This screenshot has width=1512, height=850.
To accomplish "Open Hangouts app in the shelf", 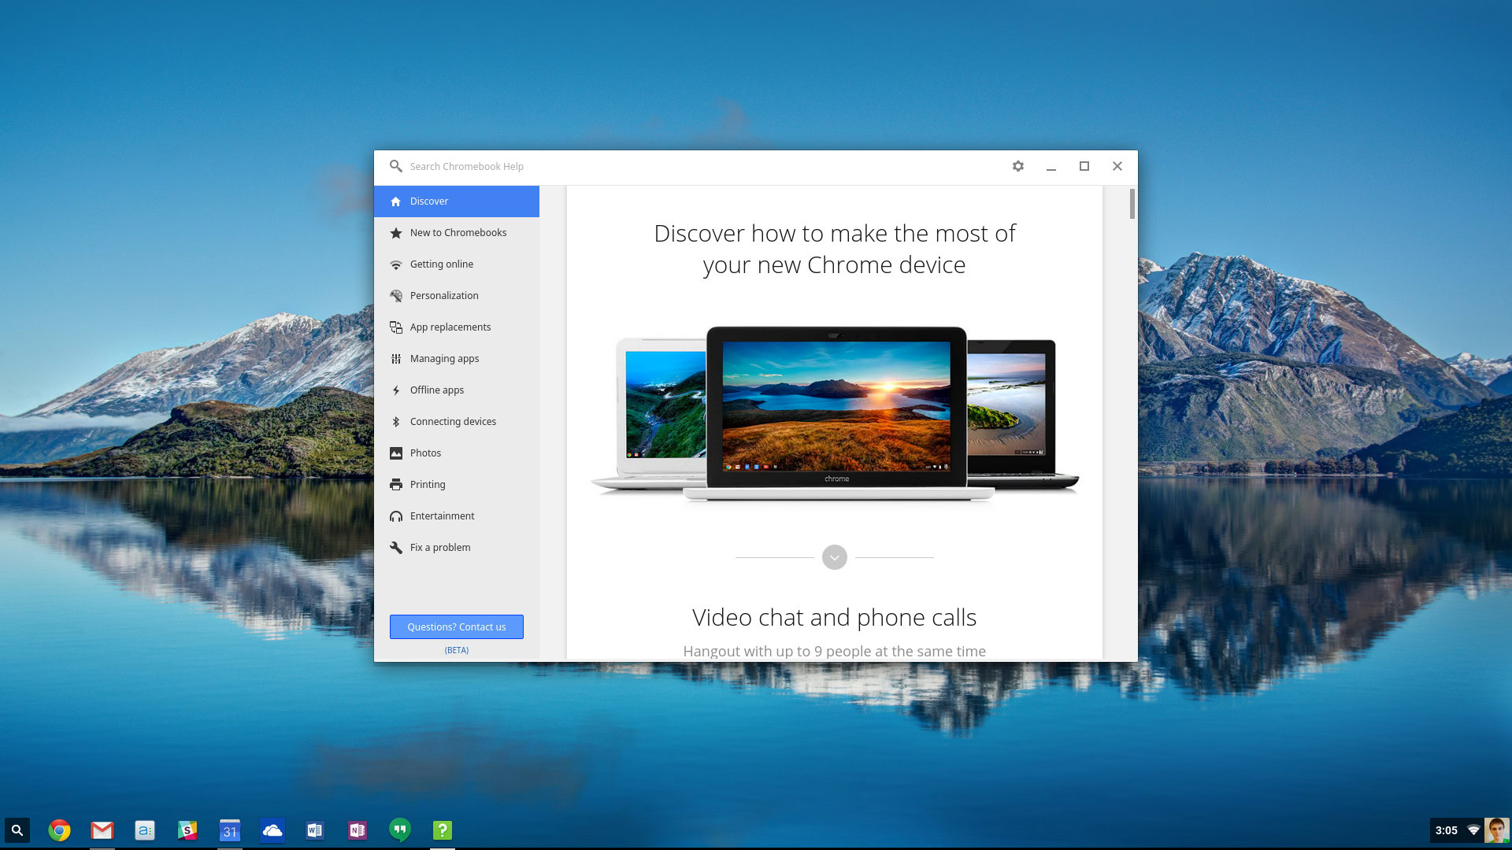I will pyautogui.click(x=400, y=830).
